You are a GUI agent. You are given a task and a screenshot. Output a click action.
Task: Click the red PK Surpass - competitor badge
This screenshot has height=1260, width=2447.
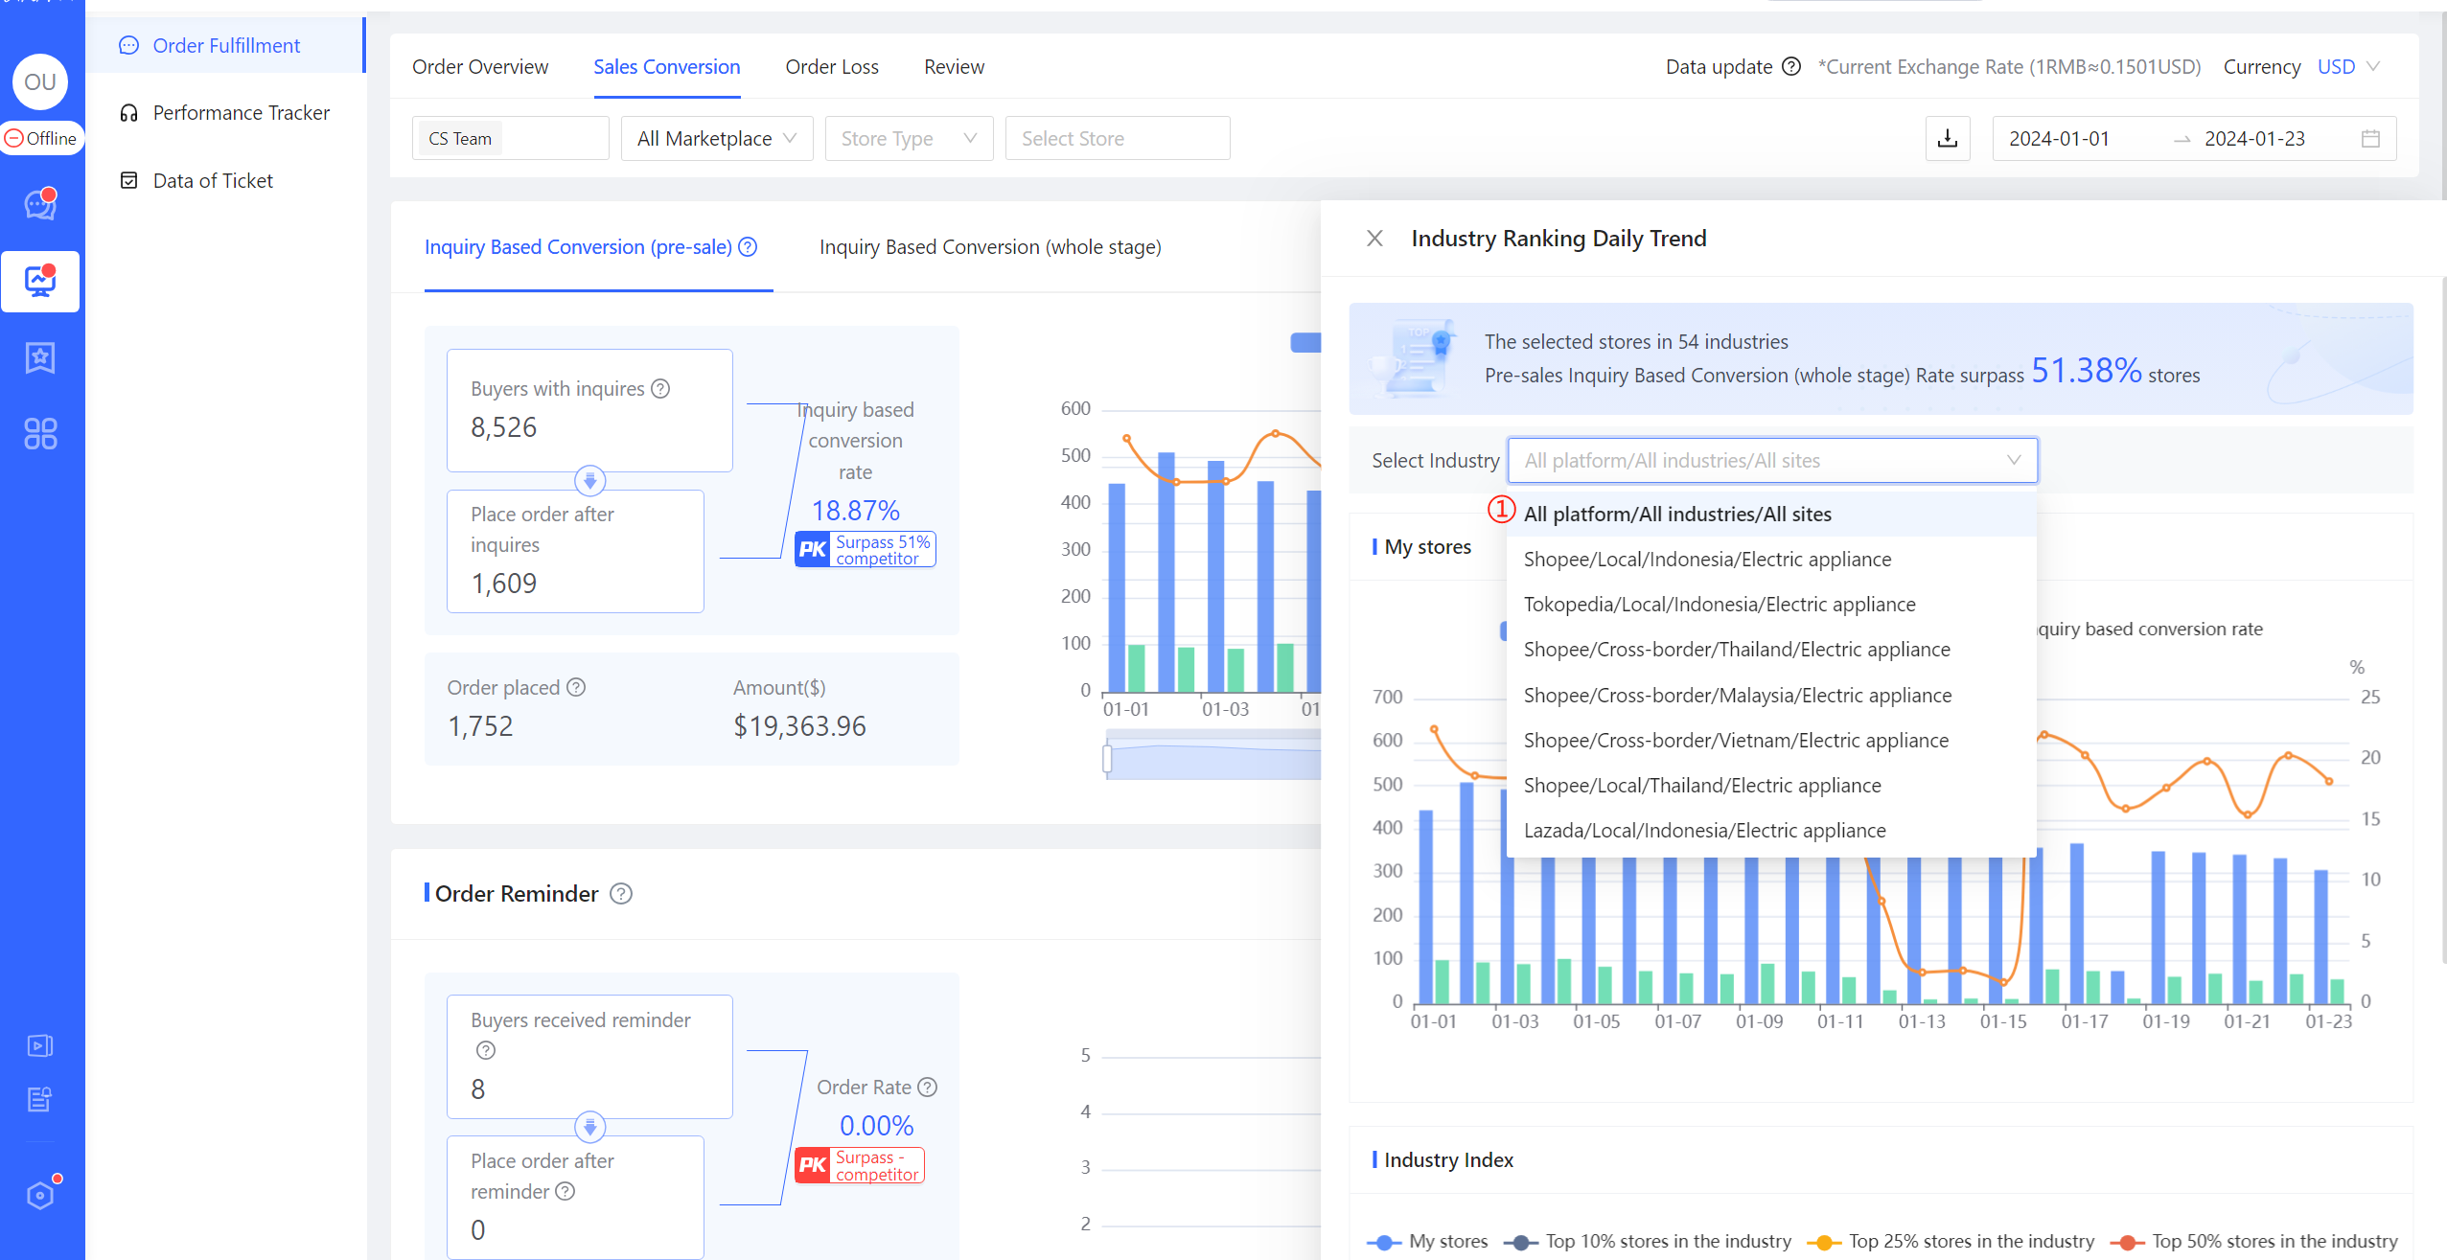coord(859,1166)
